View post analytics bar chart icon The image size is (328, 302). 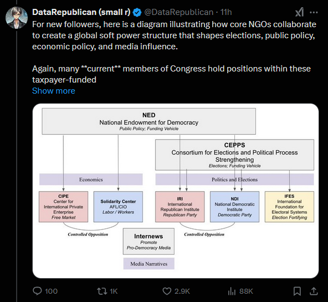232,291
